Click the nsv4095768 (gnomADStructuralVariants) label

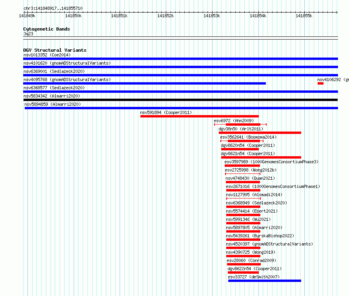pyautogui.click(x=67, y=79)
